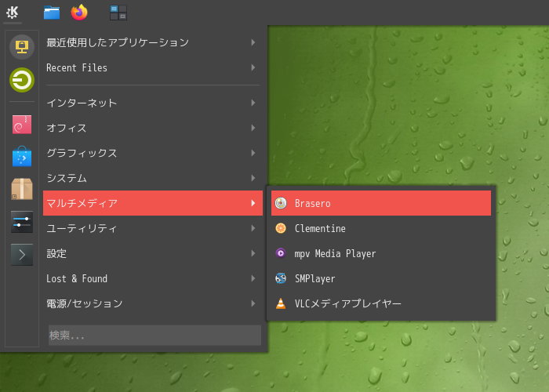549x392 pixels.
Task: Open the Recent Files menu entry
Action: click(x=153, y=67)
